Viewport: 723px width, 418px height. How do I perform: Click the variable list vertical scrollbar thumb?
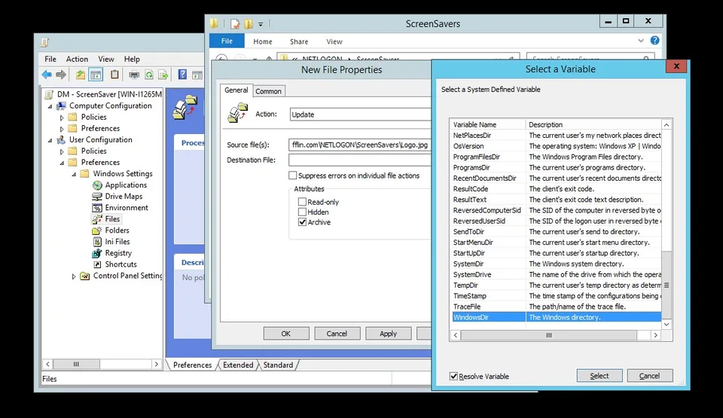click(667, 285)
